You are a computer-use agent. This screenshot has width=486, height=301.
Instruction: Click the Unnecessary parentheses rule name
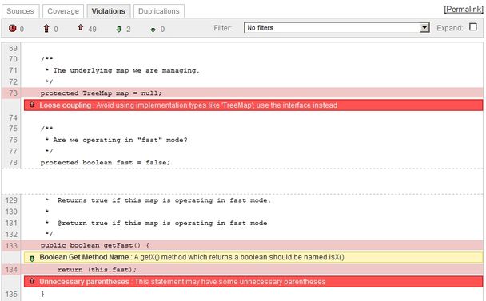coord(84,282)
